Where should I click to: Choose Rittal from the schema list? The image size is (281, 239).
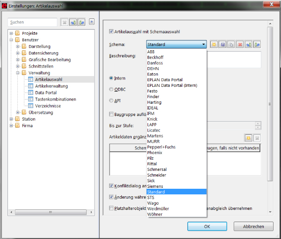(177, 164)
